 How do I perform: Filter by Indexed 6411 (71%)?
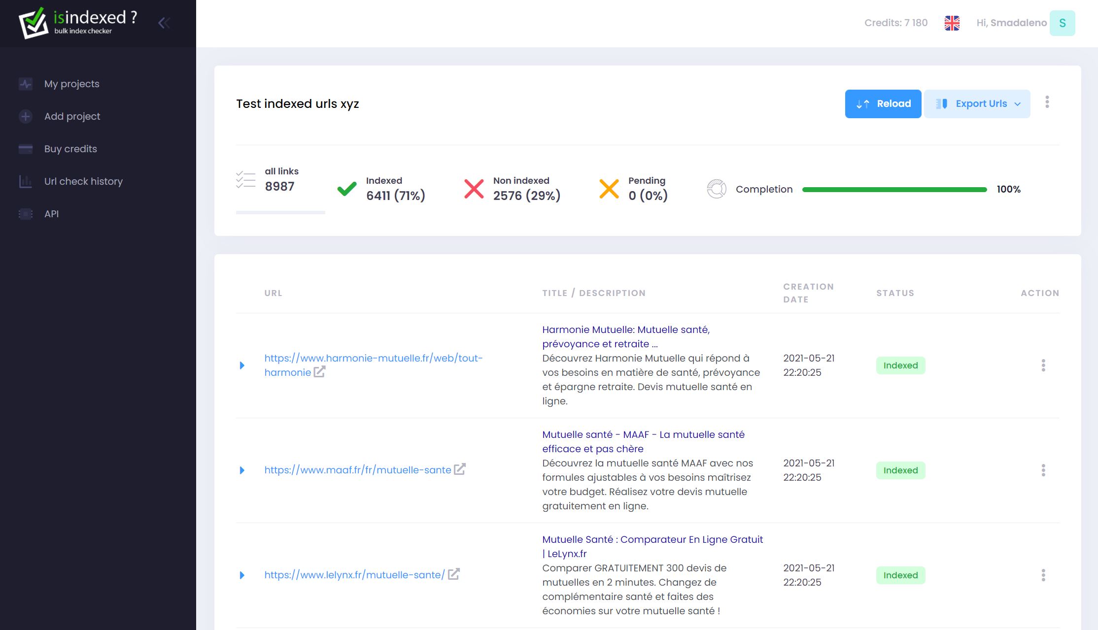(x=381, y=189)
